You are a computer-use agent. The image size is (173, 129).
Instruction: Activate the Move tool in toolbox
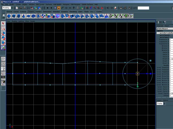tap(3, 33)
